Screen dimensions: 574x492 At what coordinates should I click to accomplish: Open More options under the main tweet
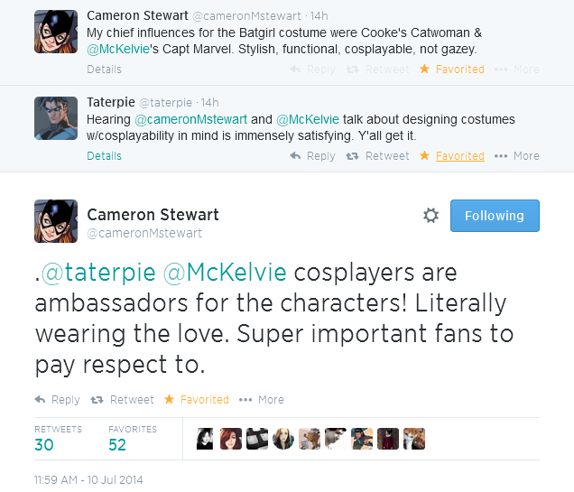263,399
